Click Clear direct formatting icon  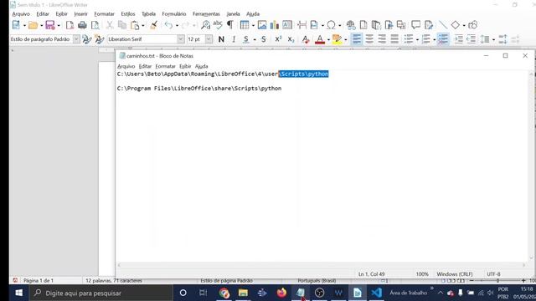pyautogui.click(x=306, y=39)
